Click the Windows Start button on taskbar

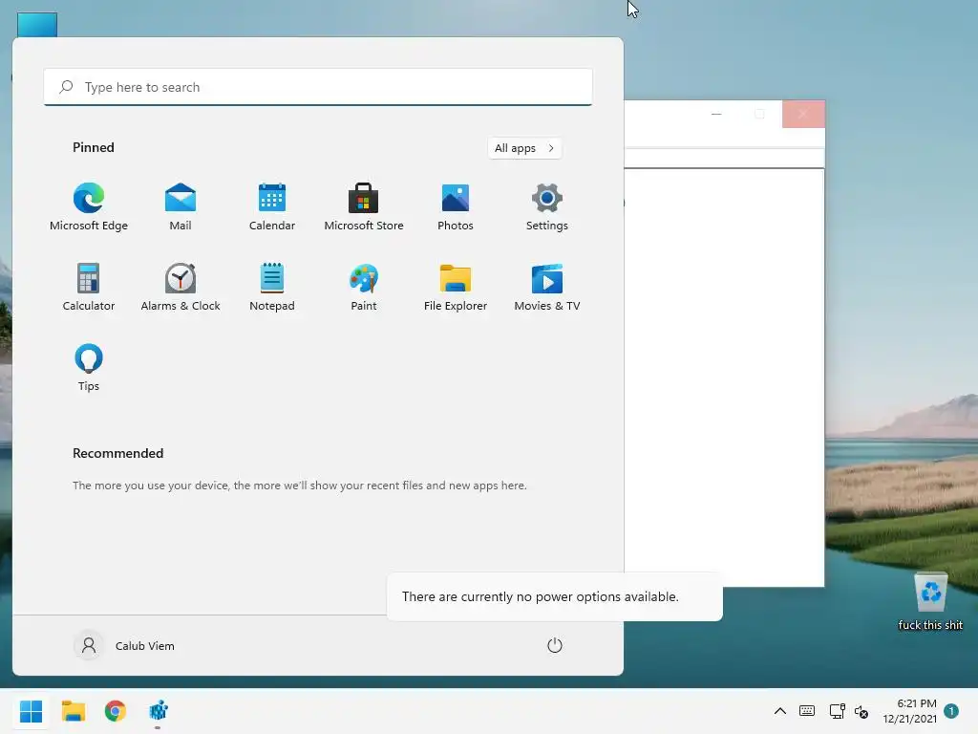click(32, 711)
